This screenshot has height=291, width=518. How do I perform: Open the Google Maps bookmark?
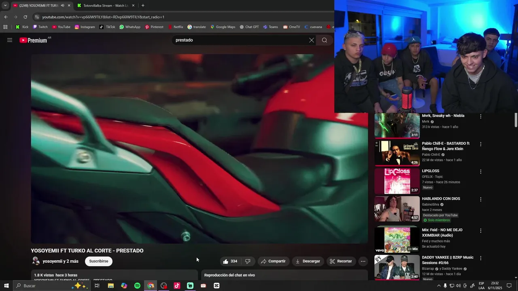point(223,27)
